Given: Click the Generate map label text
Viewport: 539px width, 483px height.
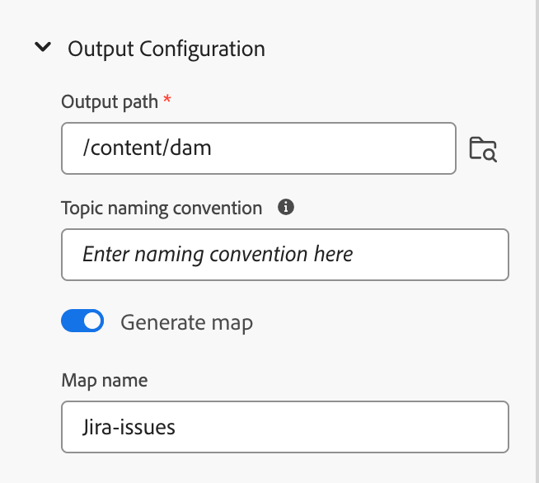Looking at the screenshot, I should 186,323.
